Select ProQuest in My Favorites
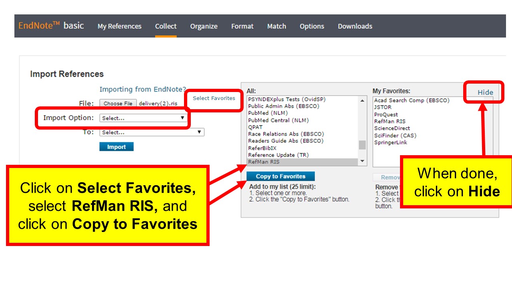The image size is (512, 288). click(x=386, y=114)
